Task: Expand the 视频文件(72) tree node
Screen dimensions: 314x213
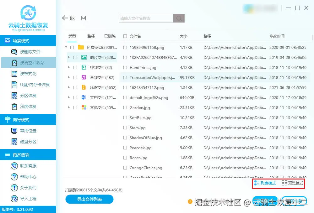Action: coord(69,67)
